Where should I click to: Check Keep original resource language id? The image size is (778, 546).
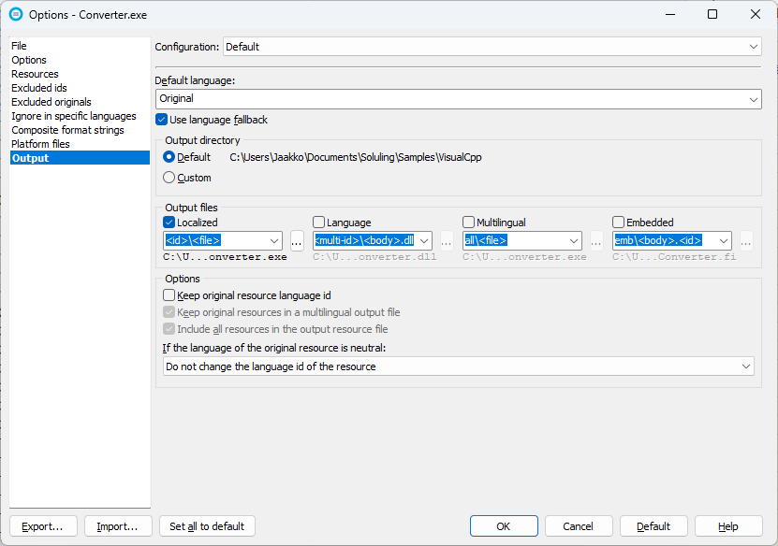pos(169,295)
